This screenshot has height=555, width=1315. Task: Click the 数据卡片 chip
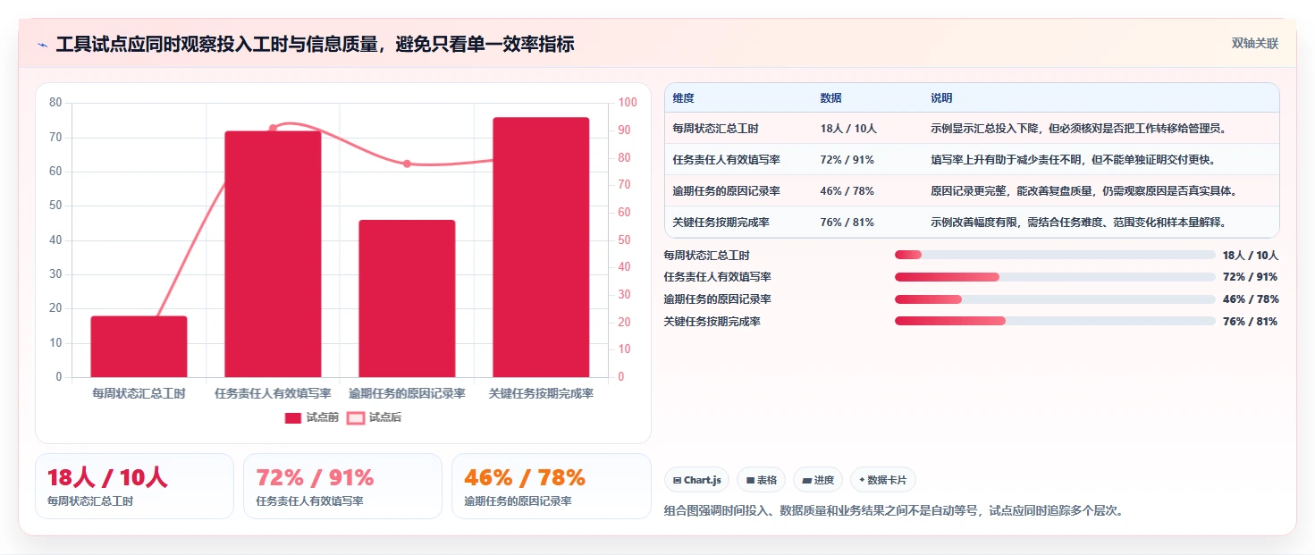[x=883, y=480]
